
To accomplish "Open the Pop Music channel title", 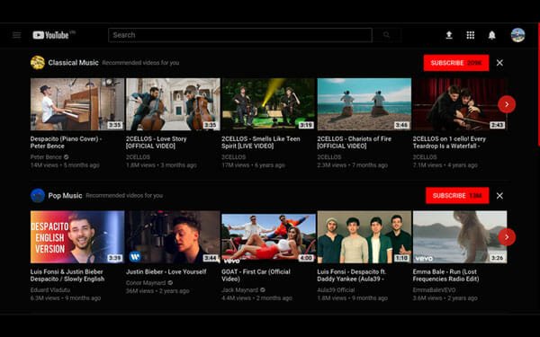I will 65,195.
